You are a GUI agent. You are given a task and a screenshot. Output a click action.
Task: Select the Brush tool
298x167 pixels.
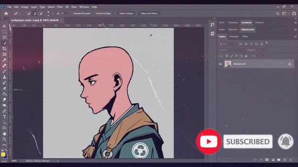tap(4, 71)
